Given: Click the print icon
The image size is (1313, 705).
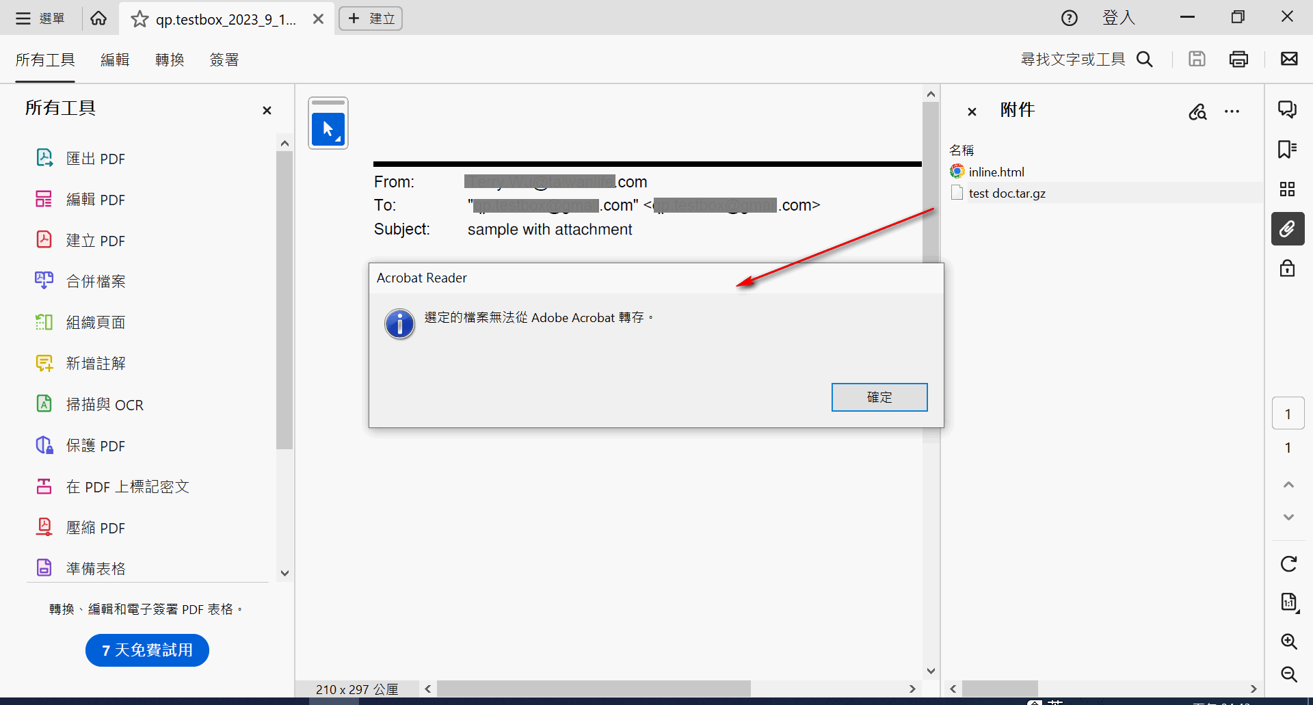Looking at the screenshot, I should point(1238,59).
